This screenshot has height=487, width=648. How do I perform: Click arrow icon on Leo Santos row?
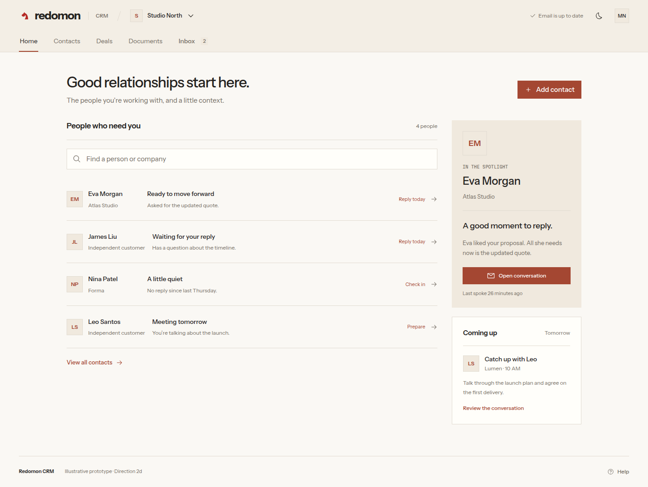434,327
